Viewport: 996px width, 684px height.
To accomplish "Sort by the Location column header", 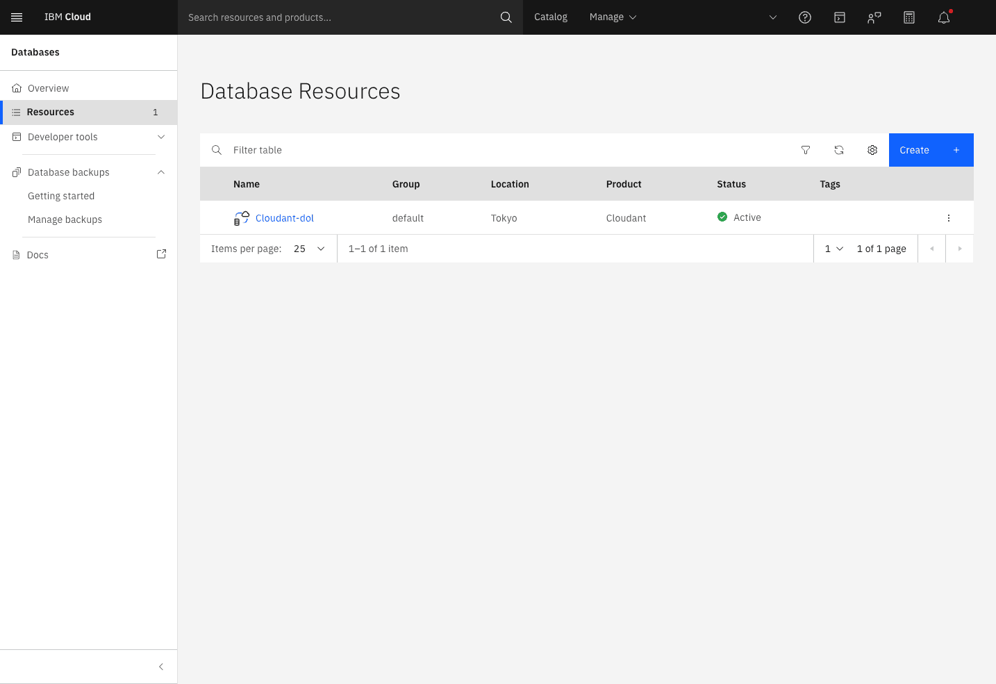I will [510, 184].
